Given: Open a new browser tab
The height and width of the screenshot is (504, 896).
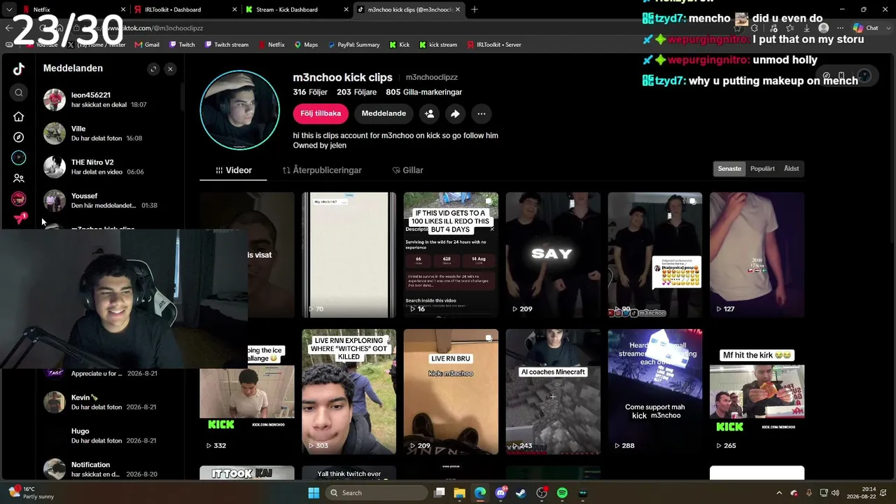Looking at the screenshot, I should click(474, 10).
